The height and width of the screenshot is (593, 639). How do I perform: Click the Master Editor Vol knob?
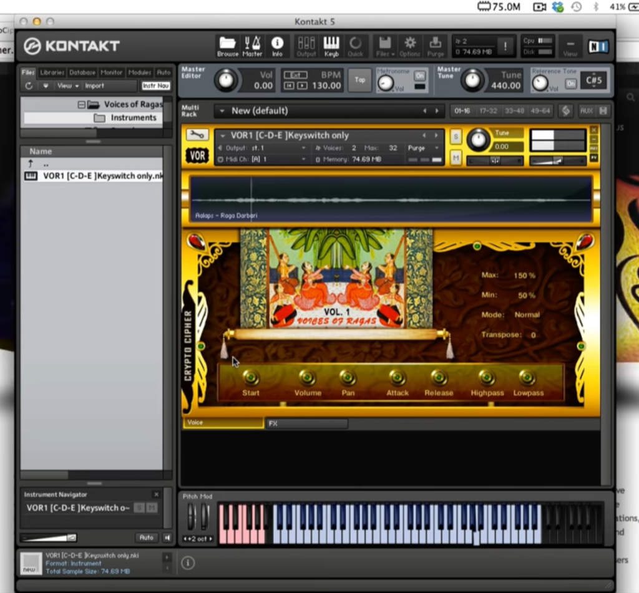226,80
